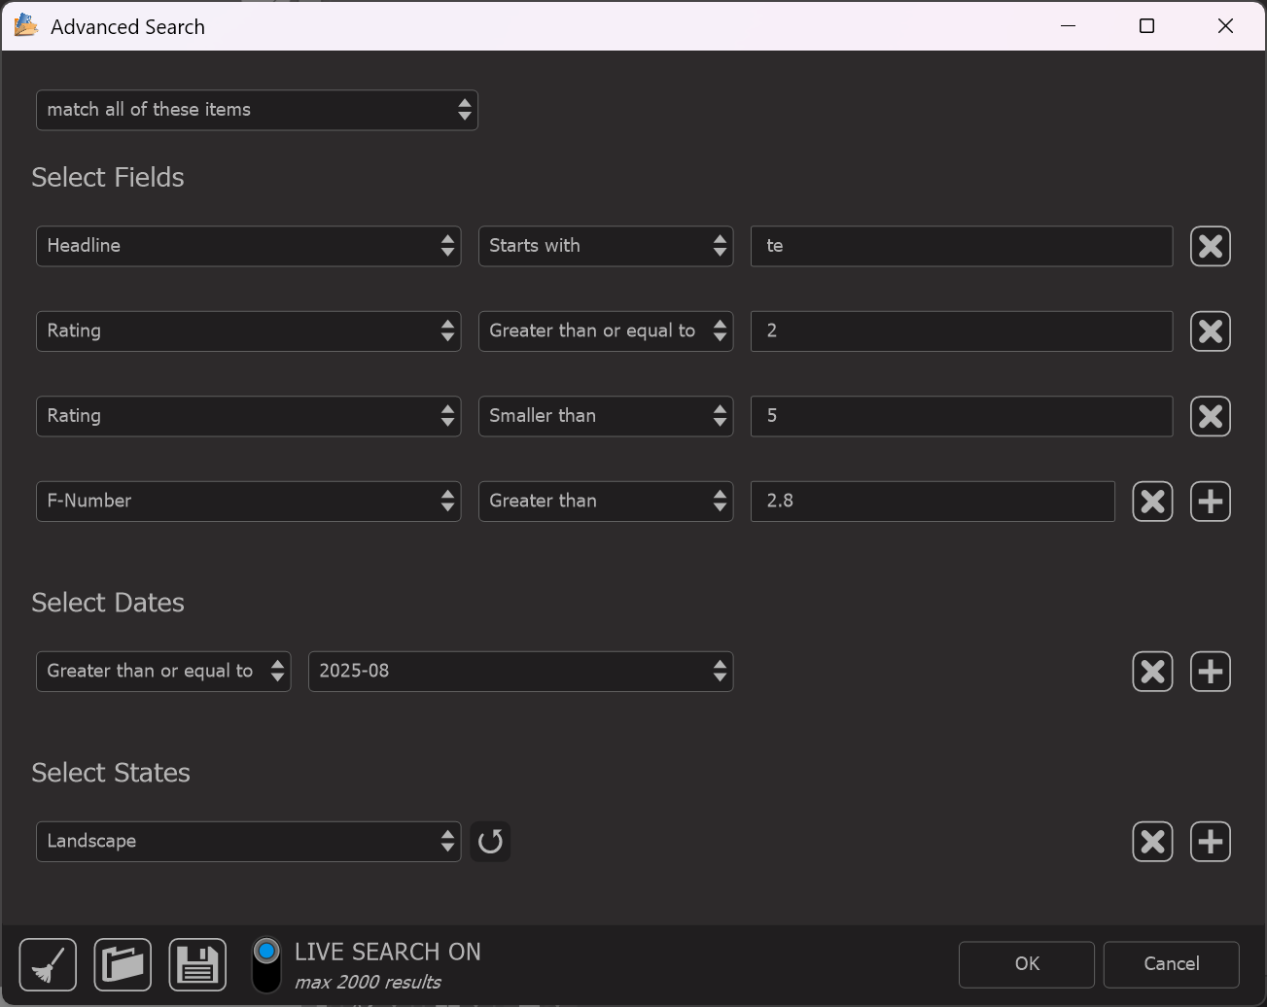Load a saved search via folder icon
The image size is (1267, 1007).
coord(123,965)
